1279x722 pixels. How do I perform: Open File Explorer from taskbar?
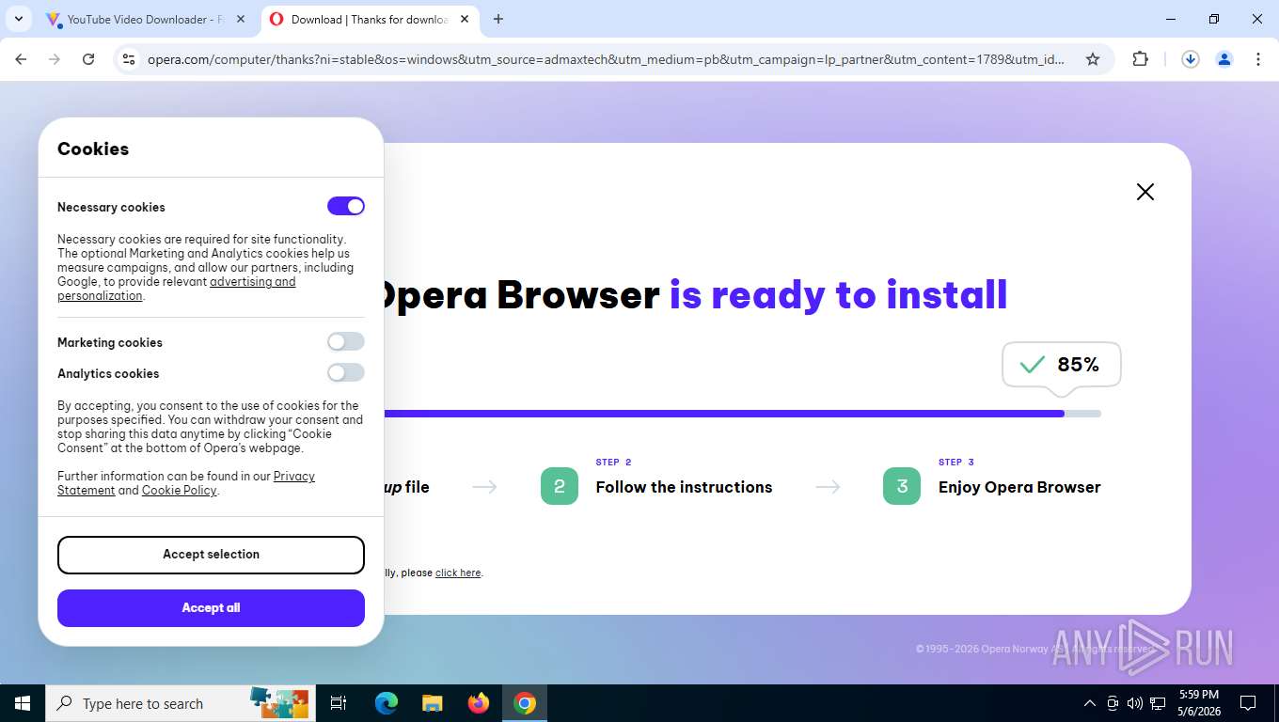[x=432, y=703]
